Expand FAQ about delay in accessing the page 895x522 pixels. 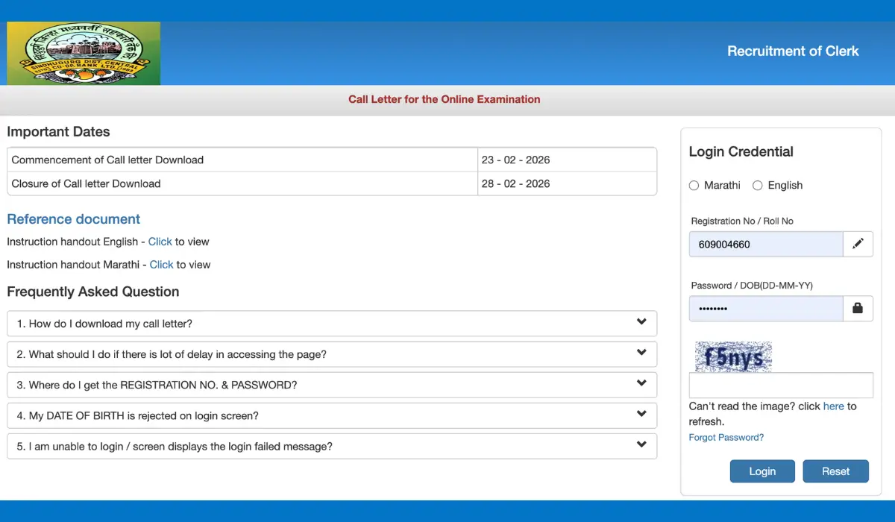coord(331,354)
